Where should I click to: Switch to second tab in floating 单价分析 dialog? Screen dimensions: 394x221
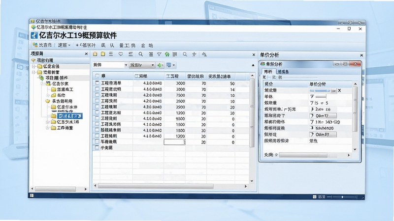[x=283, y=72]
